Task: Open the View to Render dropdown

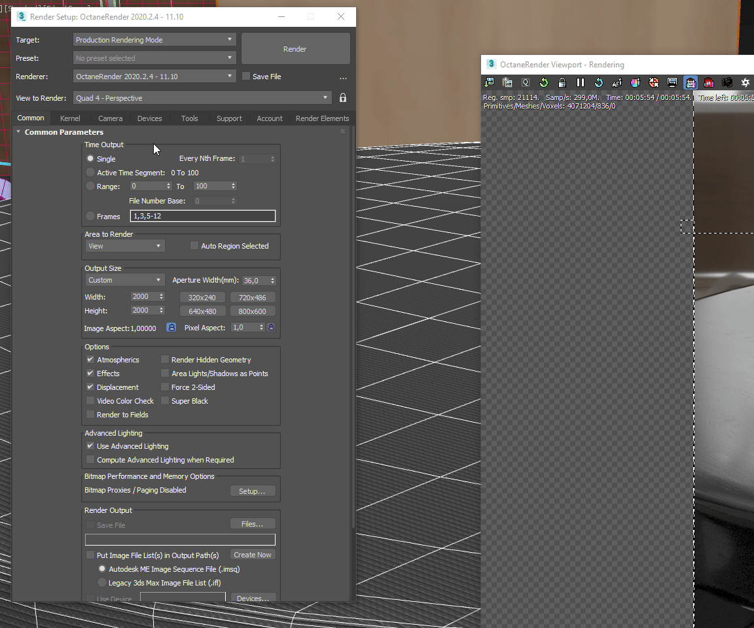Action: (202, 98)
